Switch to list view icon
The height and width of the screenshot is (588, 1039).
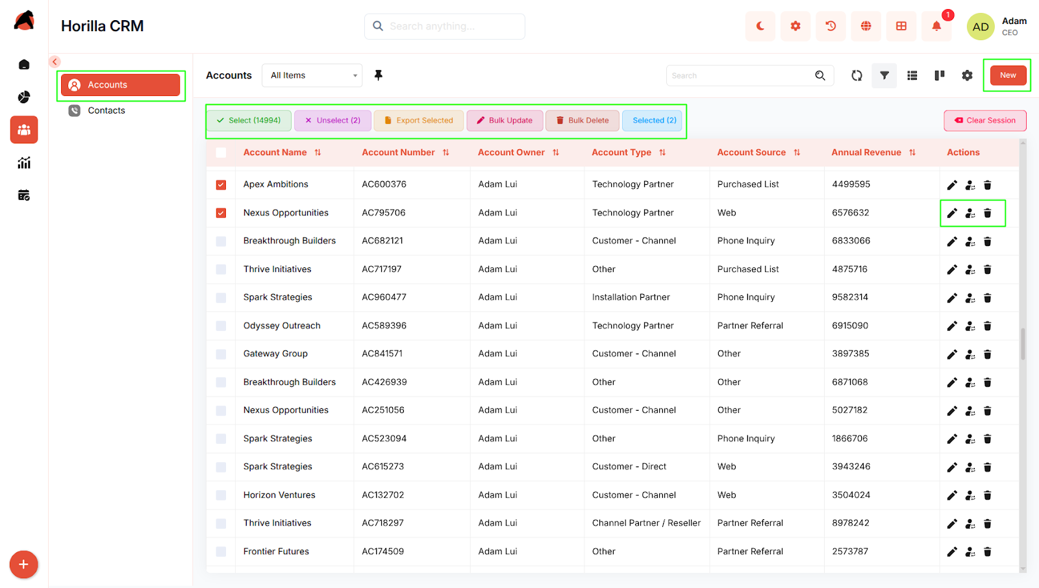click(912, 76)
